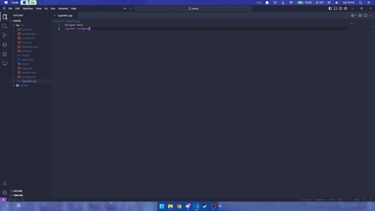Open the Customize Layout icon

pos(346,8)
